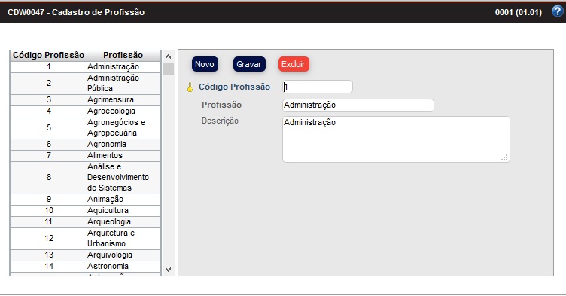The width and height of the screenshot is (566, 296).
Task: Click code cell 8 in the table
Action: (49, 177)
